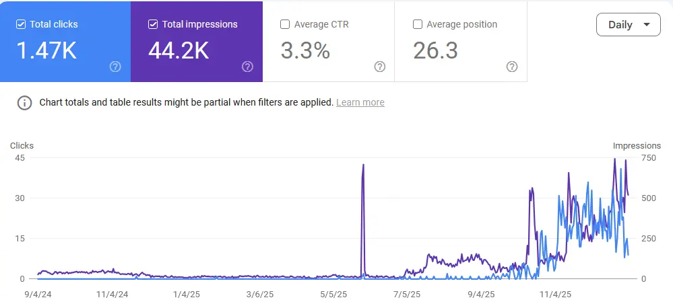The width and height of the screenshot is (673, 306).
Task: Click the 9/4/24 date label on axis
Action: [38, 295]
